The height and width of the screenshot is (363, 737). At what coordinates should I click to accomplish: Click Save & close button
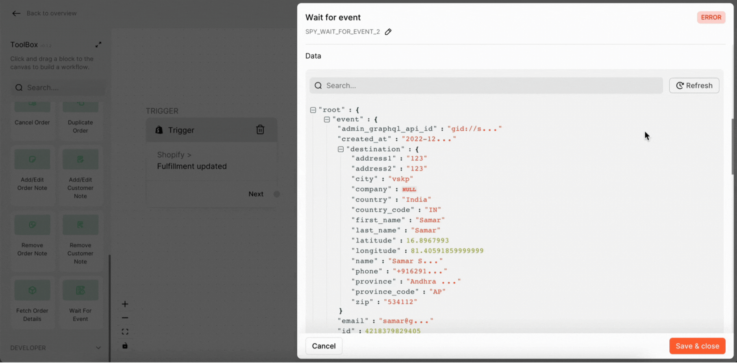point(697,346)
